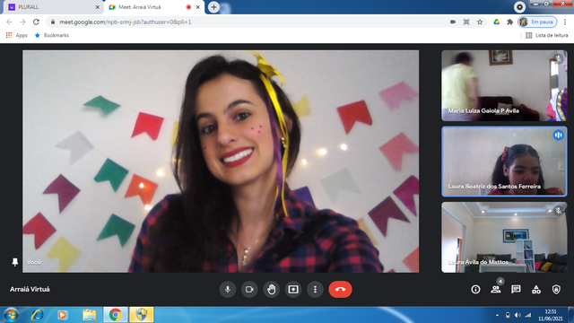Open the Apps shortcut in bookmarks bar
Screen dimensions: 574x323
tap(16, 35)
